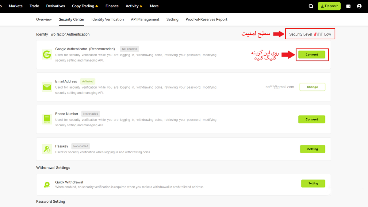Switch to the API Management tab
The image size is (368, 207).
(x=145, y=19)
